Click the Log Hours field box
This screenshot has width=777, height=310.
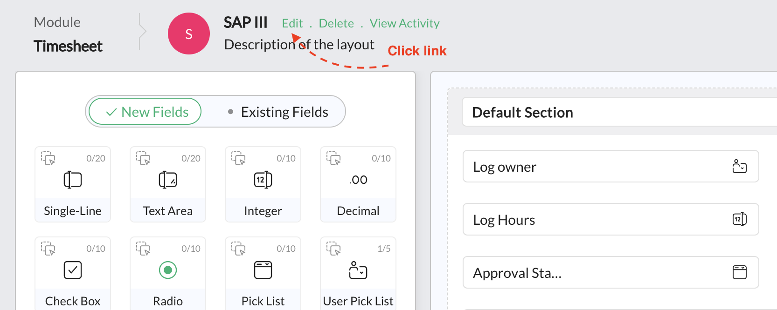611,219
